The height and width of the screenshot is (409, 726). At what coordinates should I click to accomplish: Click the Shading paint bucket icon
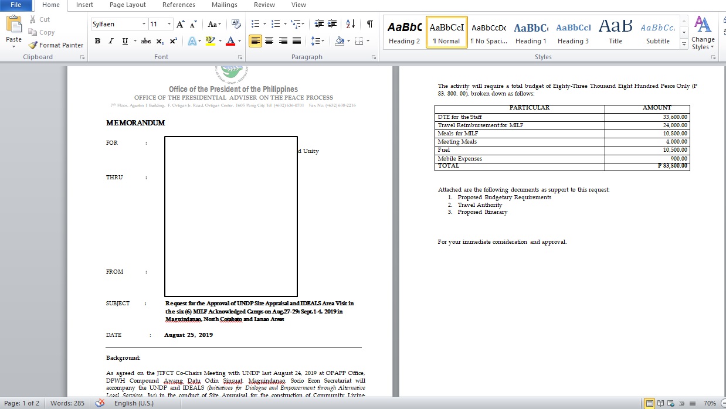tap(339, 41)
